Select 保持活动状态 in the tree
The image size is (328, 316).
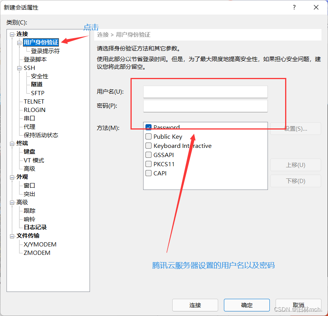pyautogui.click(x=41, y=135)
